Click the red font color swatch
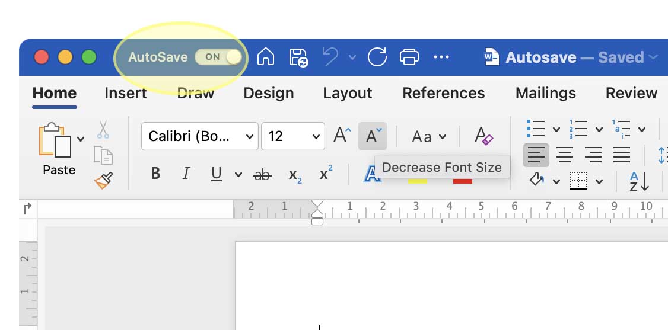Image resolution: width=668 pixels, height=330 pixels. (x=463, y=181)
